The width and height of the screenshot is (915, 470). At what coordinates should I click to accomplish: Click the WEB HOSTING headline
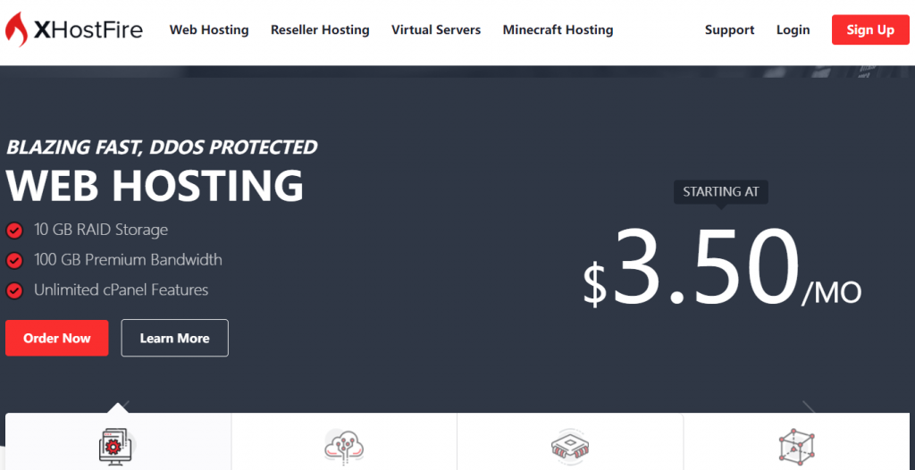155,186
